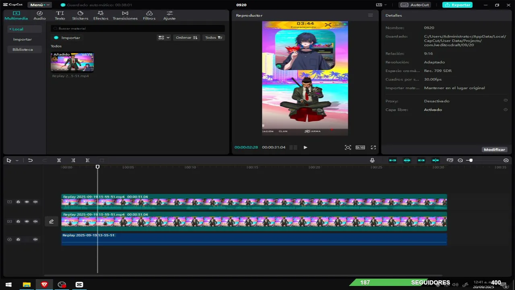Open the Filtros tab
This screenshot has height=290, width=515.
pyautogui.click(x=149, y=15)
